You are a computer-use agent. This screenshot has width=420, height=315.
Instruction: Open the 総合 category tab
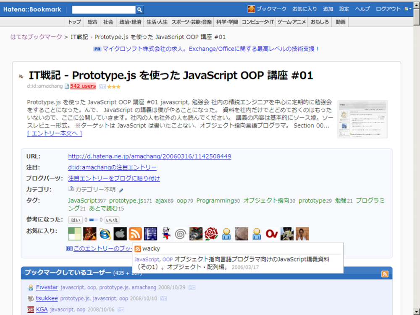[x=92, y=22]
